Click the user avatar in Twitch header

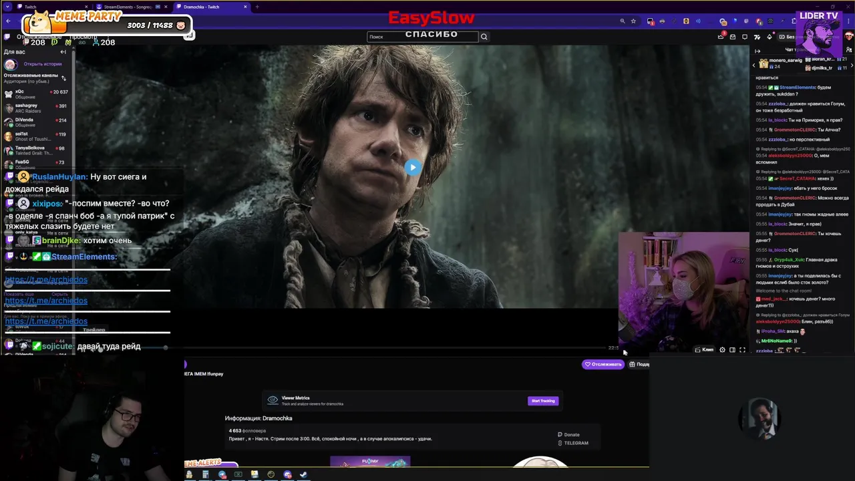848,36
